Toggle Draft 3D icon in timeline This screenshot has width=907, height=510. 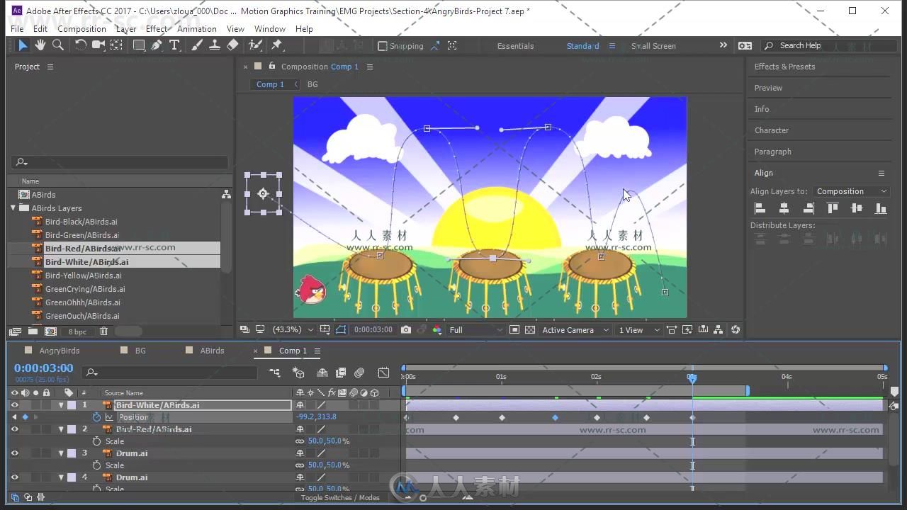click(x=298, y=373)
